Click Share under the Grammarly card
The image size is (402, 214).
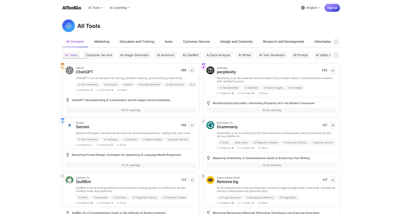tap(263, 148)
